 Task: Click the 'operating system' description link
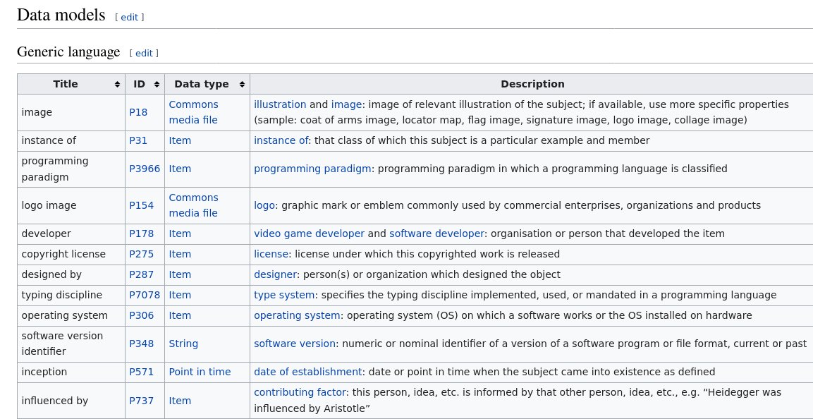[297, 315]
